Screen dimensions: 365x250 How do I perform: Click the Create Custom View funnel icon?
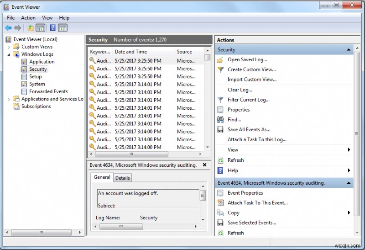pos(220,70)
